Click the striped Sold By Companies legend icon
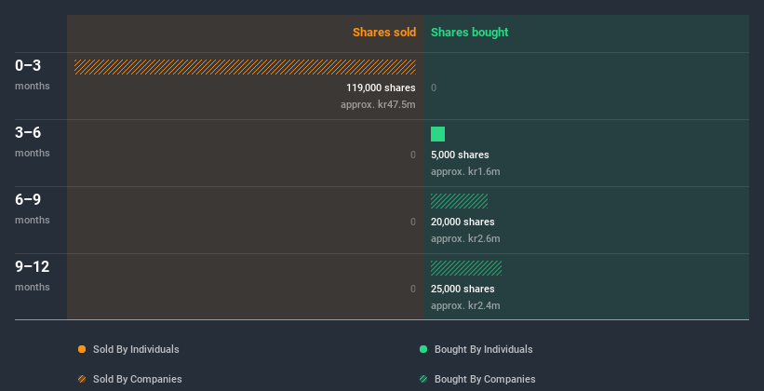Viewport: 764px width, 391px height. coord(82,379)
